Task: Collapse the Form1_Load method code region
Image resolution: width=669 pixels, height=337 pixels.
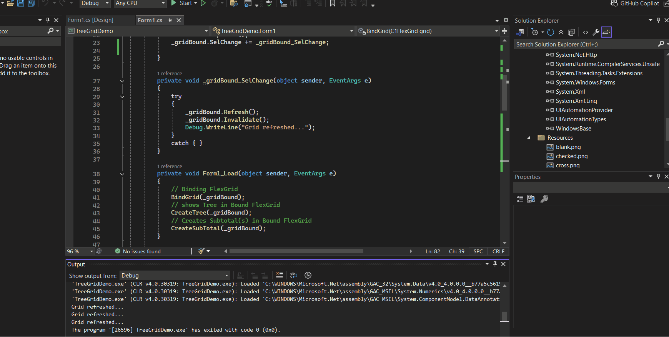Action: 122,174
